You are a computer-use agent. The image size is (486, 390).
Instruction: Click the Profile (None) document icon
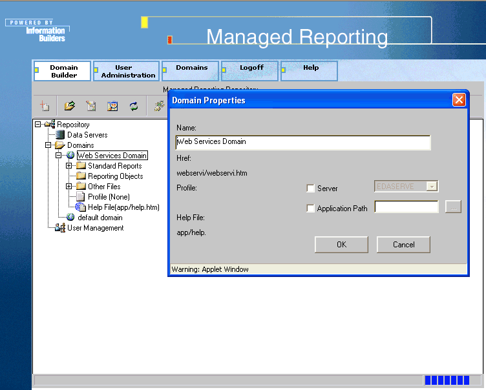(81, 196)
